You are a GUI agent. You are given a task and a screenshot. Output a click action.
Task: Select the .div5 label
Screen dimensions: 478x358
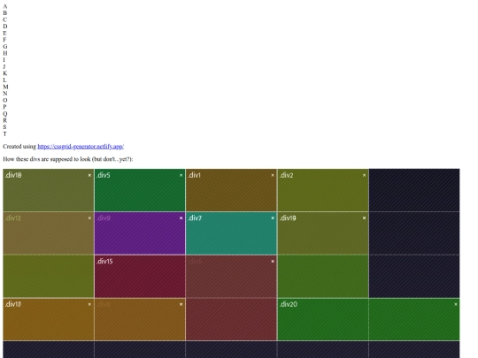pyautogui.click(x=104, y=175)
